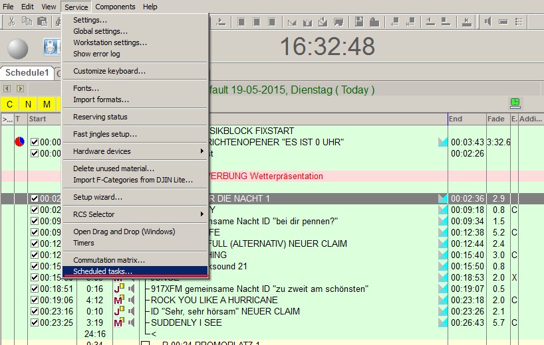Click speaker icon in SUDDENLY I SEE row

click(132, 322)
